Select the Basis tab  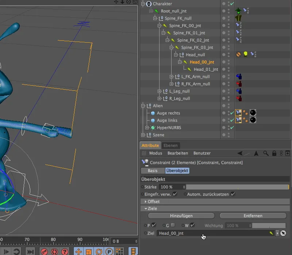pos(153,170)
